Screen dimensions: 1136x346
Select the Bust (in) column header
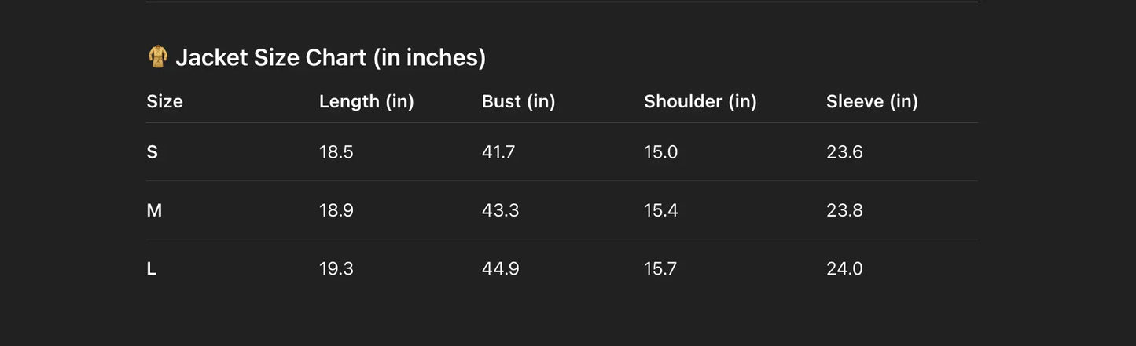[x=518, y=101]
